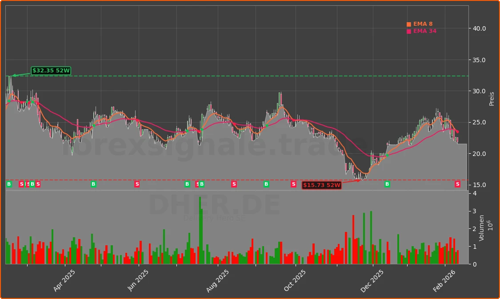
Task: Select the green B buy marker near Aug 2025
Action: [201, 184]
